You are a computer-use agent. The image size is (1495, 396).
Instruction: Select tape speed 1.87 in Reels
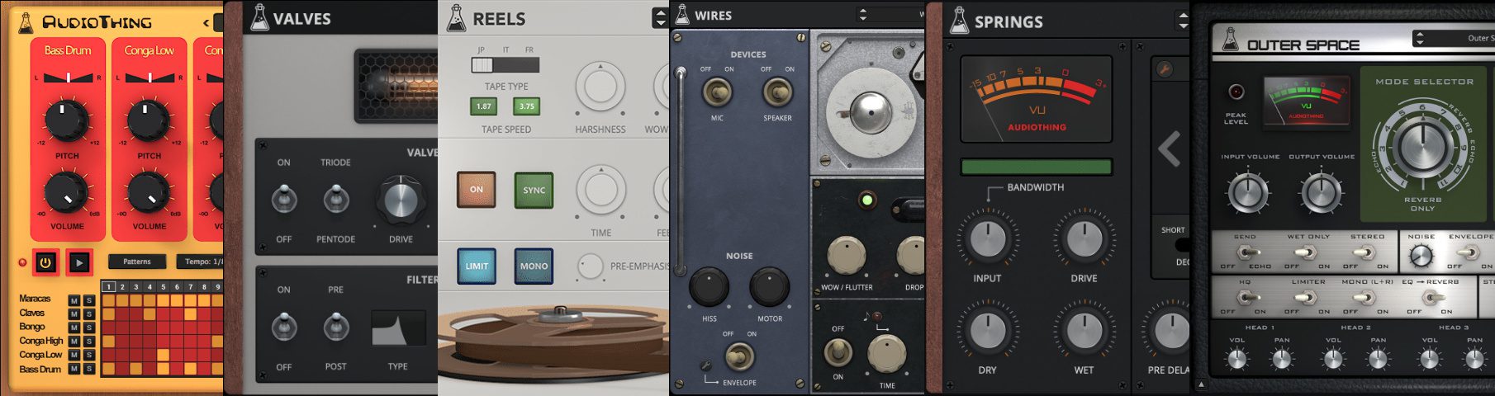pyautogui.click(x=483, y=106)
